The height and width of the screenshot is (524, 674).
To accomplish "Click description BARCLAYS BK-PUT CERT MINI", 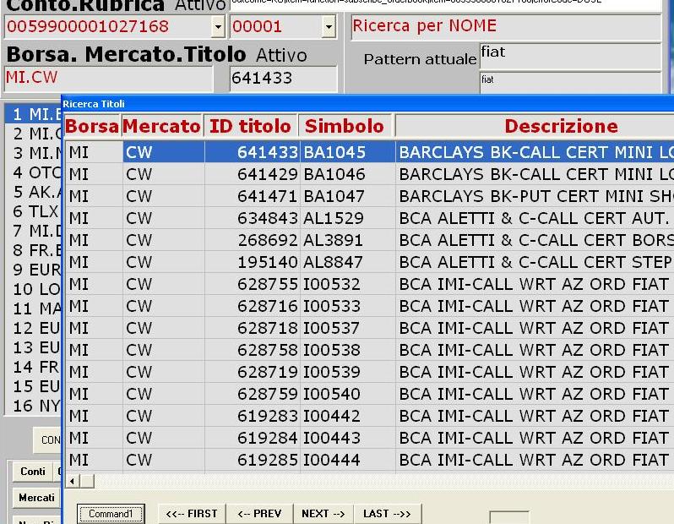I will [535, 196].
